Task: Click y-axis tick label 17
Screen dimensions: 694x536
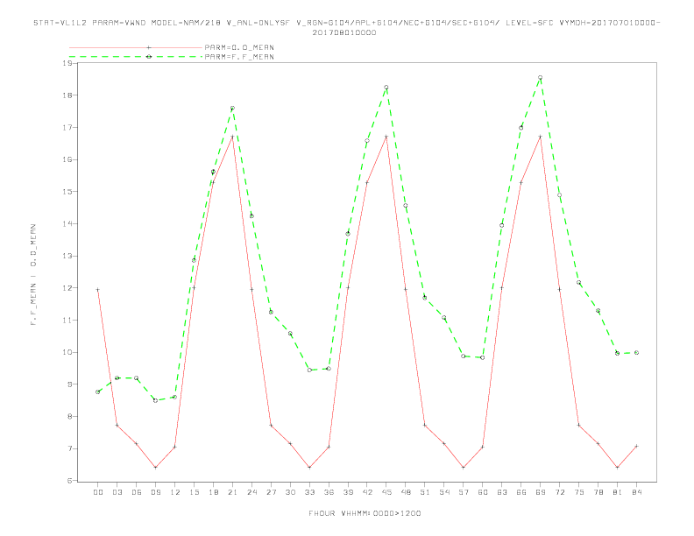Action: pos(67,127)
